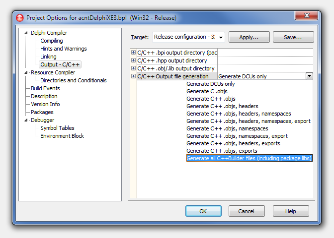Choose Generate C++ .objs, namespaces option
334x238 pixels.
[250, 128]
